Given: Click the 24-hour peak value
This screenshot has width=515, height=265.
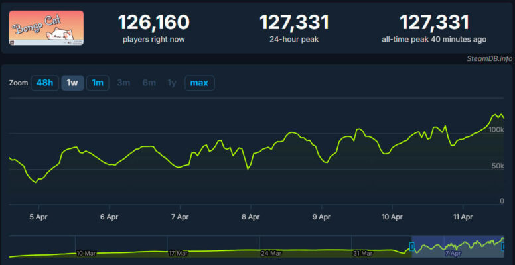Looking at the screenshot, I should tap(294, 23).
